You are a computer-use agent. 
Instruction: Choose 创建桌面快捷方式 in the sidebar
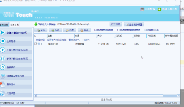click(x=16, y=76)
